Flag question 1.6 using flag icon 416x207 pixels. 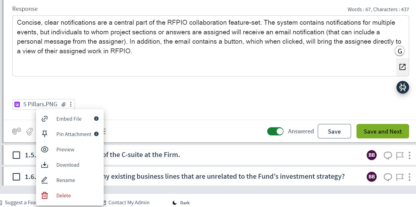[x=399, y=177]
